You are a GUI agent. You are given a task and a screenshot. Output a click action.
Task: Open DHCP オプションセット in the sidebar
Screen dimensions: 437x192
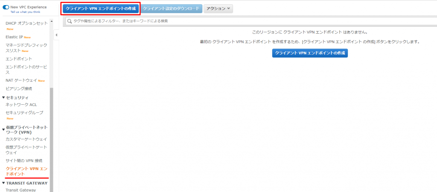coord(27,23)
